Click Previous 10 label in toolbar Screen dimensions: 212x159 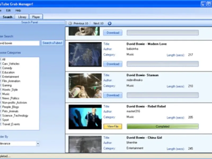tap(81, 23)
